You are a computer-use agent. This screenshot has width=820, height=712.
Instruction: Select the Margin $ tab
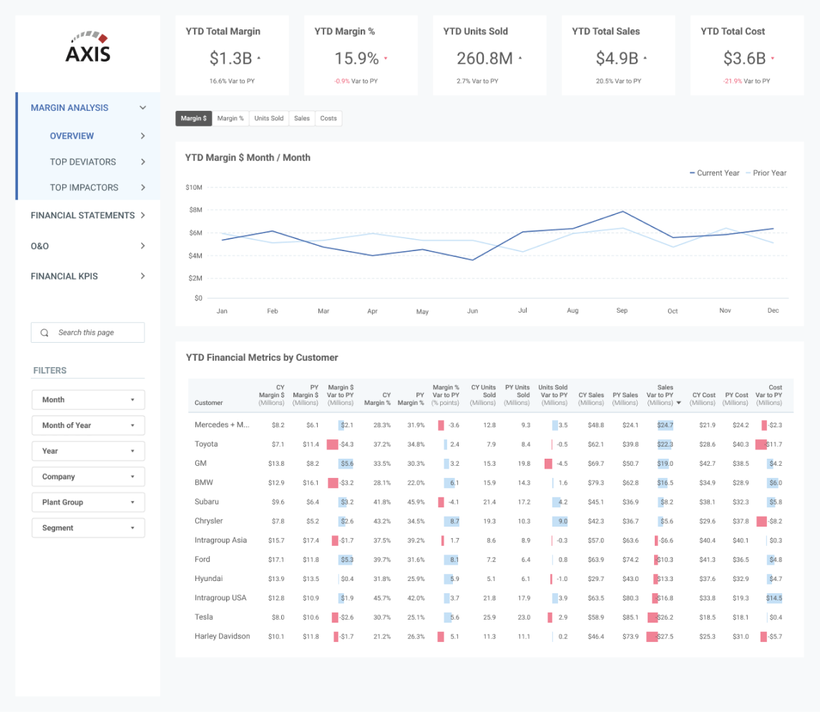(x=193, y=118)
